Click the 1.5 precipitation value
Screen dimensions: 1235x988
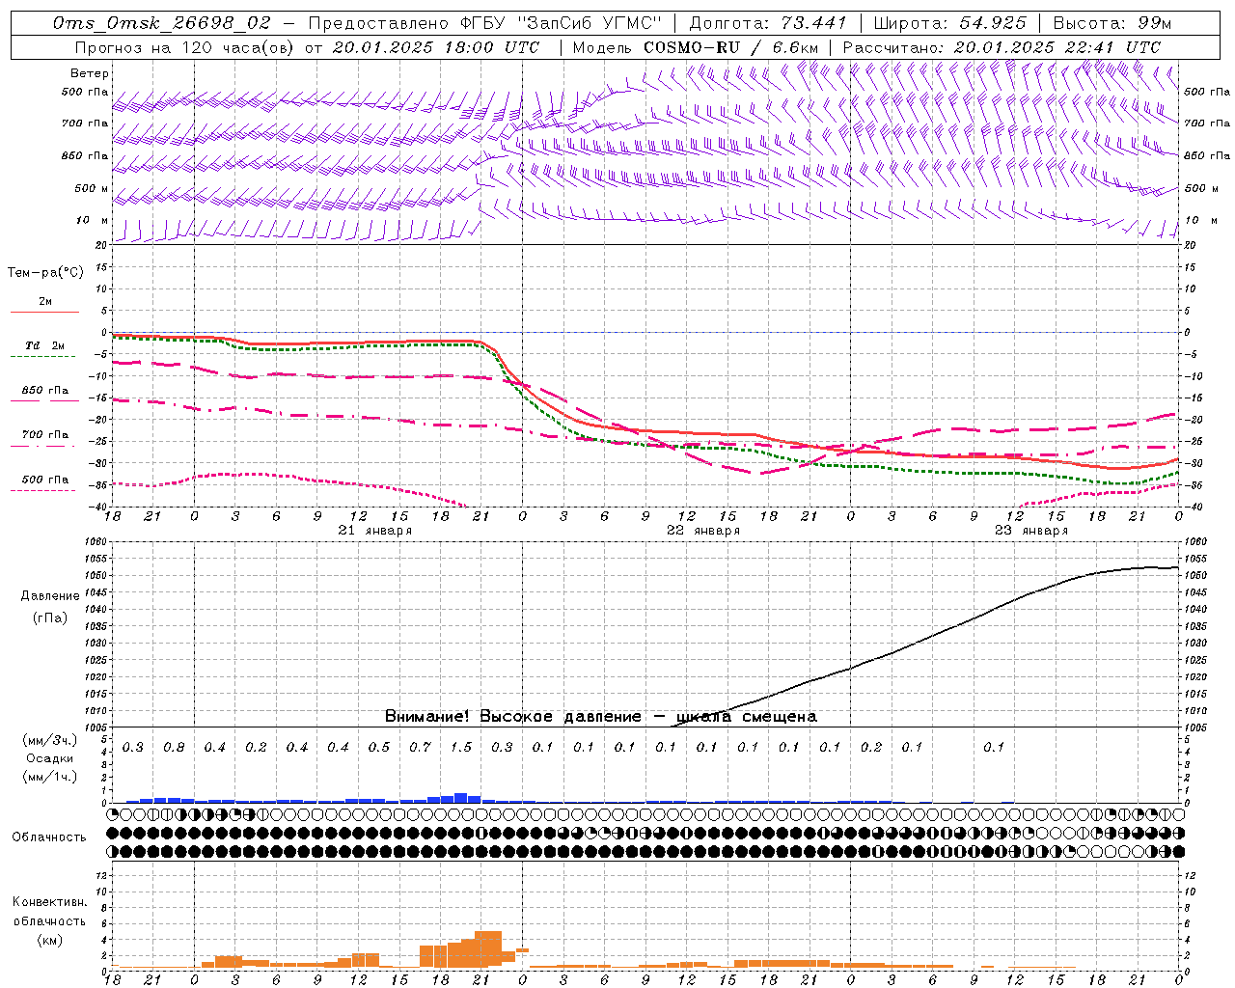coord(461,748)
